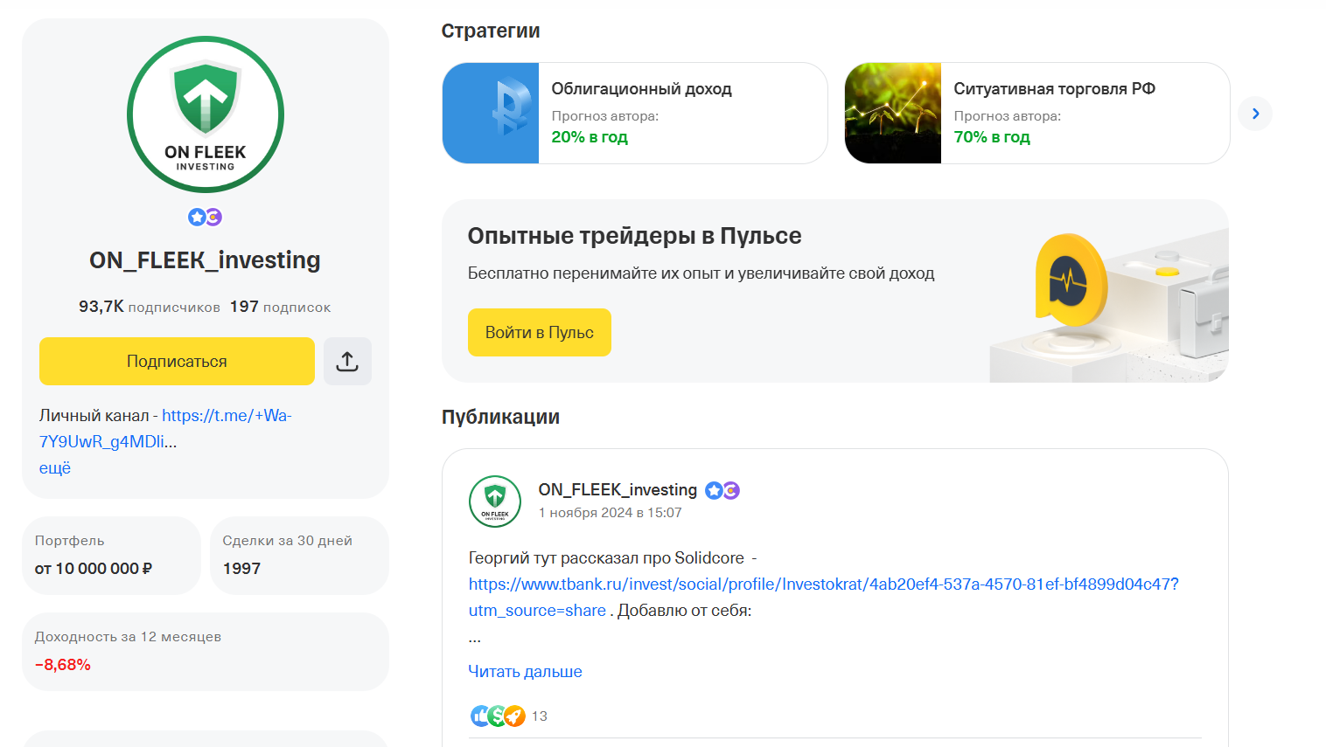Viewport: 1326px width, 747px height.
Task: Click the green dollar reaction icon
Action: (x=498, y=716)
